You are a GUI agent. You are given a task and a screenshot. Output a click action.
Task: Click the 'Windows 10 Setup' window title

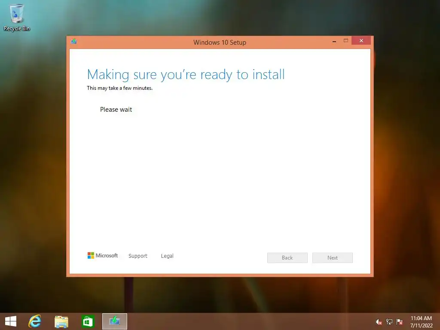(220, 43)
